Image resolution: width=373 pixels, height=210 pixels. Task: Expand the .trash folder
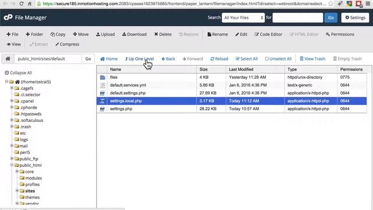12,127
